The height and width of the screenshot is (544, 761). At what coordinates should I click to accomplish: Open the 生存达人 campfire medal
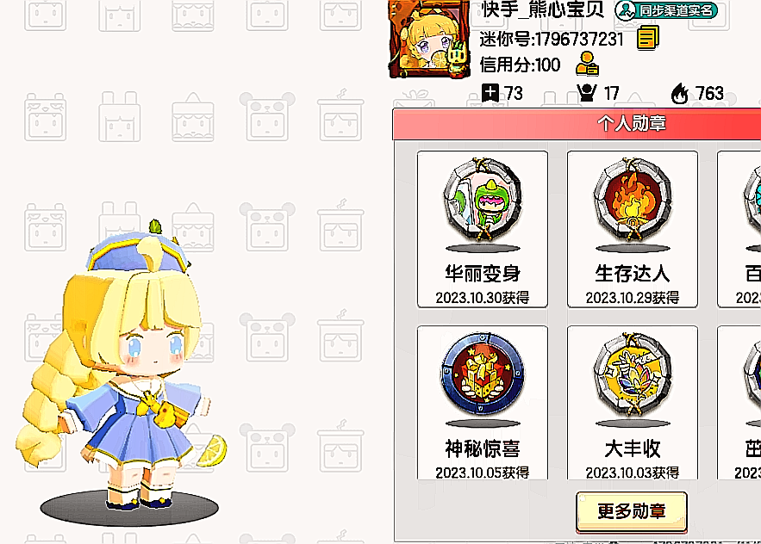click(633, 229)
